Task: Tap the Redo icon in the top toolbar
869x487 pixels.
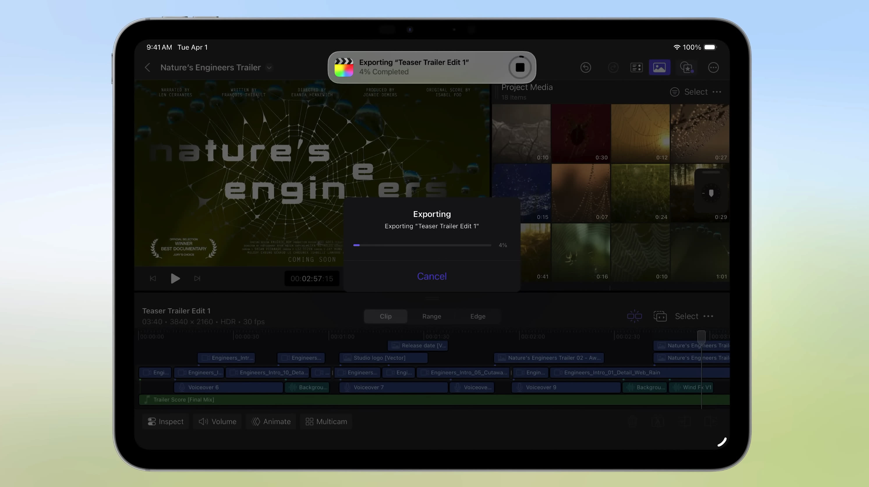Action: [613, 68]
